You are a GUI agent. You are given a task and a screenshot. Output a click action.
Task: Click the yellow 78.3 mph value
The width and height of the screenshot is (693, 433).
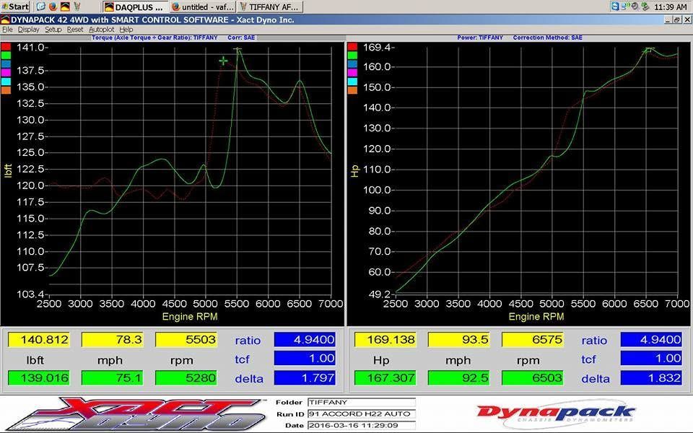(113, 340)
